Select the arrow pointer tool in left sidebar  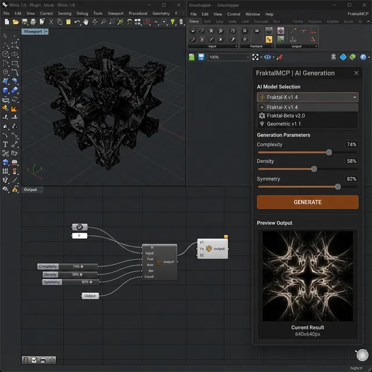tap(5, 36)
